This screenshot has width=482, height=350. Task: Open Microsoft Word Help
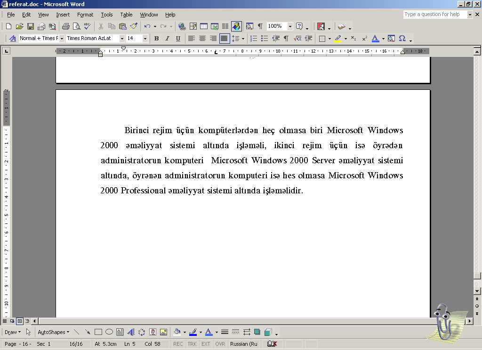pyautogui.click(x=299, y=26)
